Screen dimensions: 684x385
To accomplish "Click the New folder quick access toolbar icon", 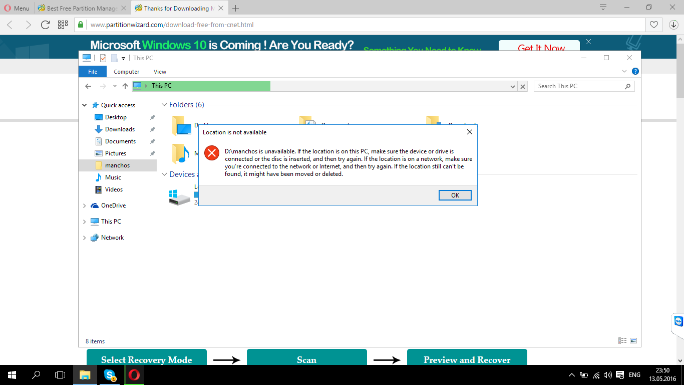I will 114,58.
